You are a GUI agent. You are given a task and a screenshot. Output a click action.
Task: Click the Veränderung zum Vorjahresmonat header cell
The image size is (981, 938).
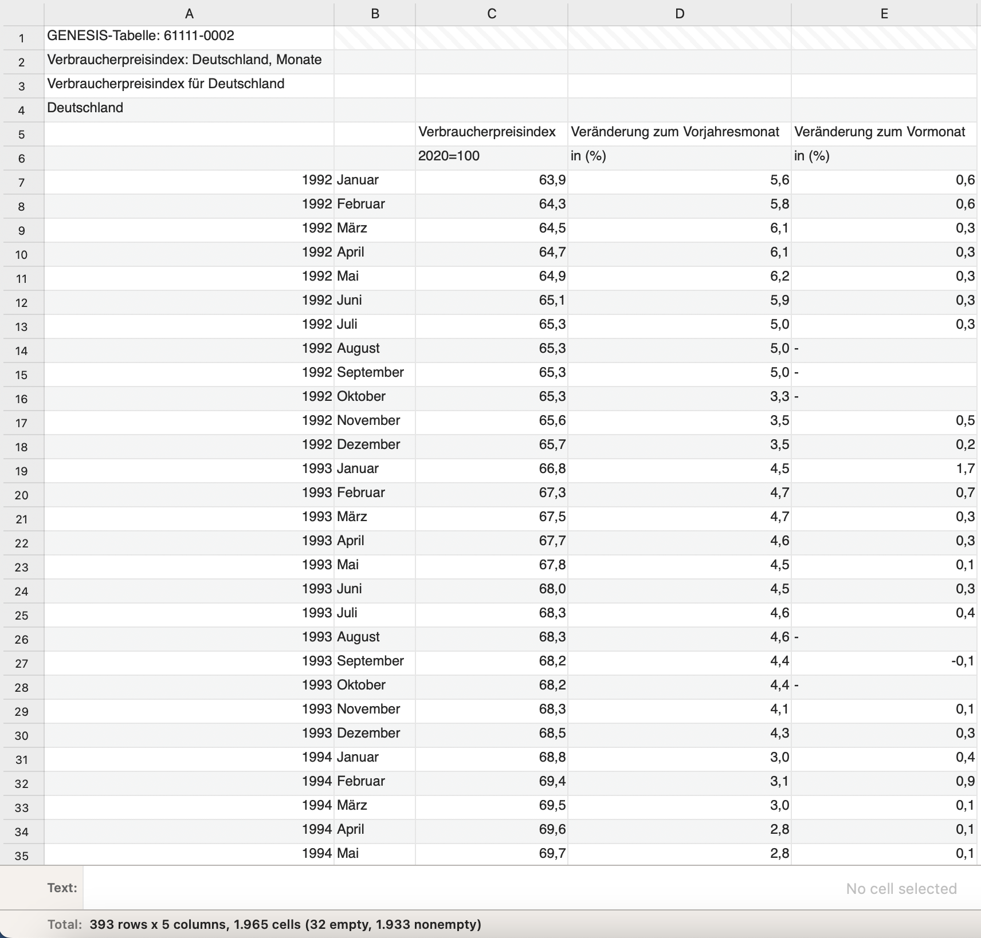(680, 132)
